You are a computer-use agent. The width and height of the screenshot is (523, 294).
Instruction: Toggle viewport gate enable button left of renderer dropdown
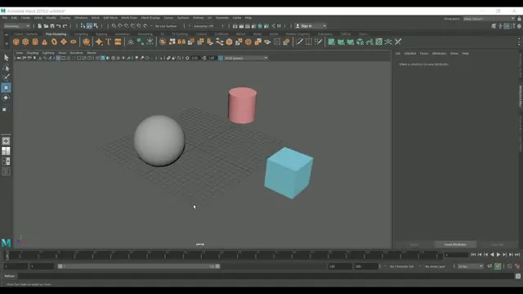(221, 58)
